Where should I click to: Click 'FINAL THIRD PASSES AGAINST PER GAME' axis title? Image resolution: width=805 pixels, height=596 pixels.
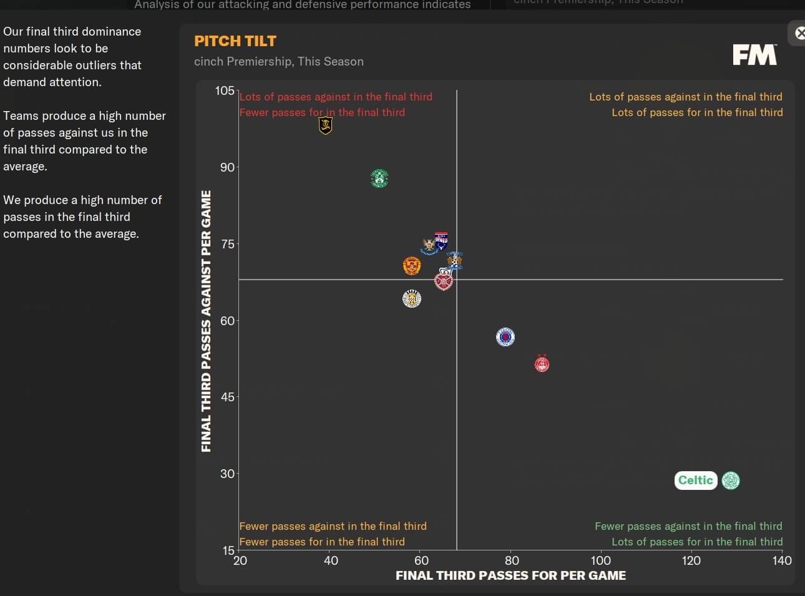[206, 321]
